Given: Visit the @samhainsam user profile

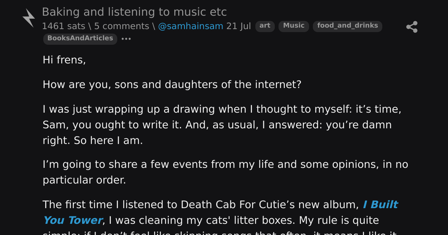Looking at the screenshot, I should click(x=190, y=26).
